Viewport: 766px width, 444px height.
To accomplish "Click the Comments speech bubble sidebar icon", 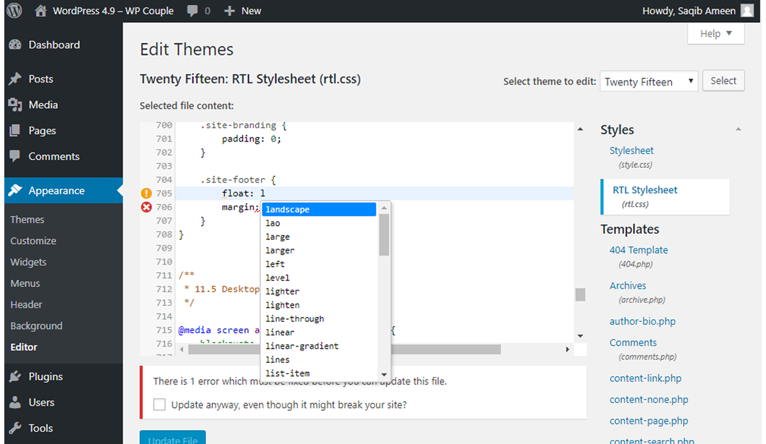I will coord(15,156).
